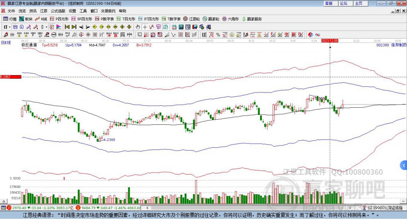The width and height of the screenshot is (407, 219).
Task: Click the floppy disk save icon
Action: [x=195, y=27]
